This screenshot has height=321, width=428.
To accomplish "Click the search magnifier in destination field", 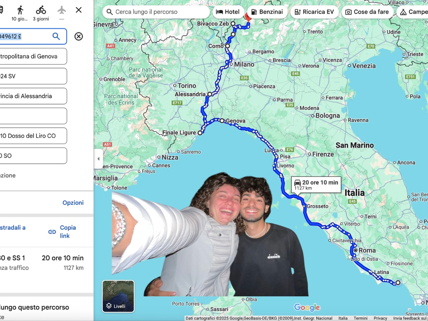I will [x=56, y=36].
